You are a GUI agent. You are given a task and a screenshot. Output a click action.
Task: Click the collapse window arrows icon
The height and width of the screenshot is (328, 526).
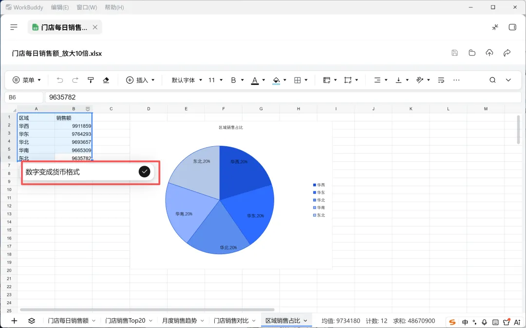pyautogui.click(x=495, y=27)
